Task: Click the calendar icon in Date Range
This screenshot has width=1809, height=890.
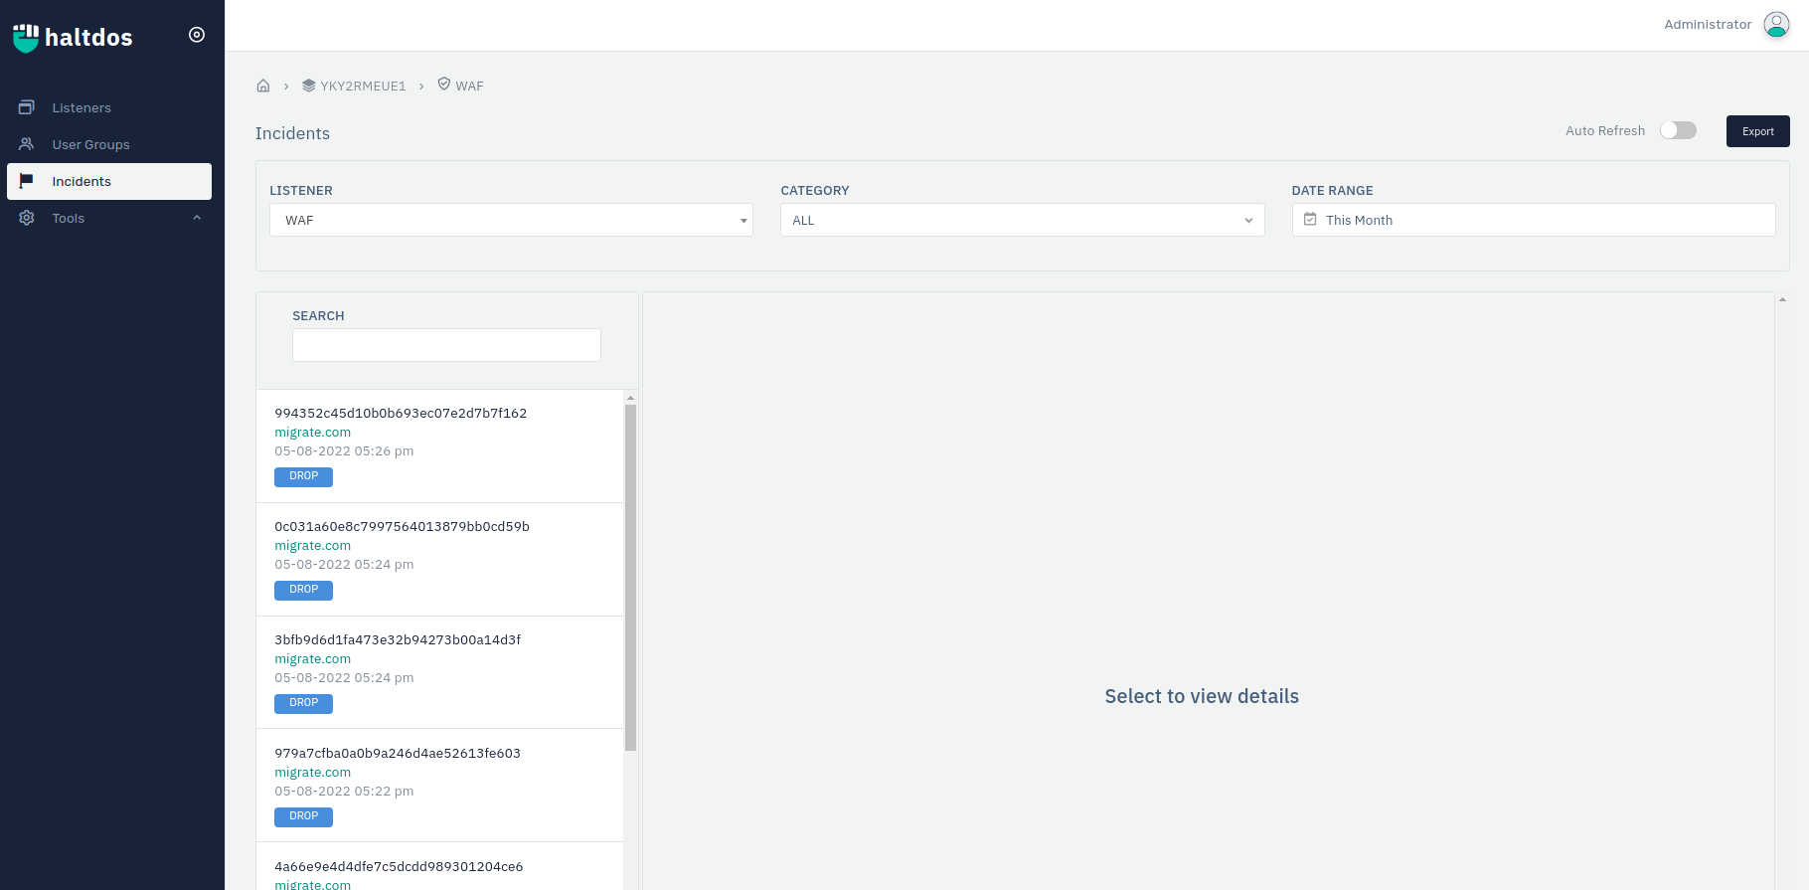Action: pyautogui.click(x=1310, y=220)
